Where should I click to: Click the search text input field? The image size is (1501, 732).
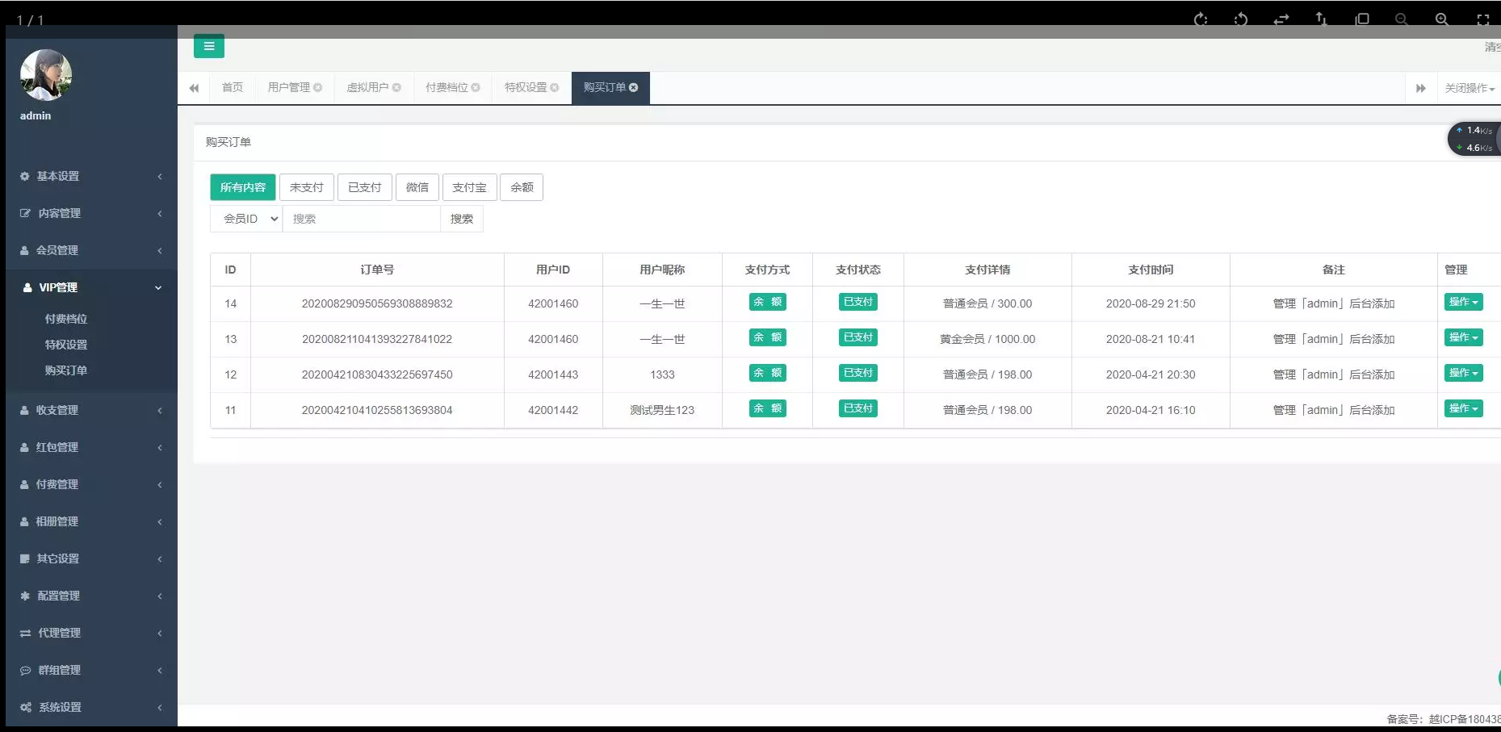[361, 219]
